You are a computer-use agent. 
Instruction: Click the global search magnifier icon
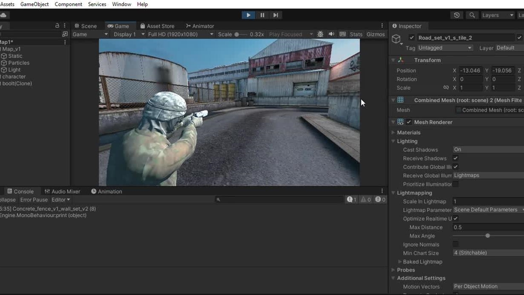click(472, 15)
